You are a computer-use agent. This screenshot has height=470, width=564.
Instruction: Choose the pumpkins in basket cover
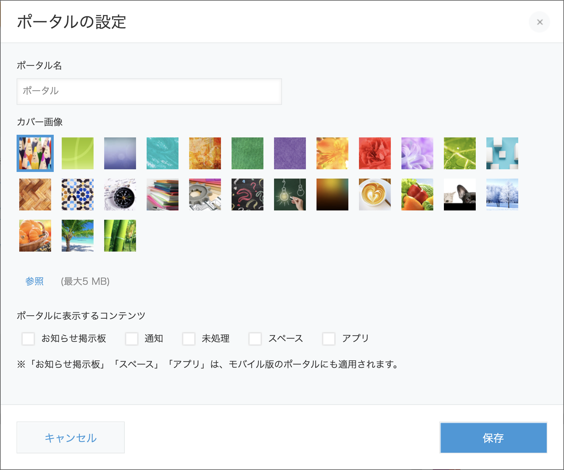point(35,236)
